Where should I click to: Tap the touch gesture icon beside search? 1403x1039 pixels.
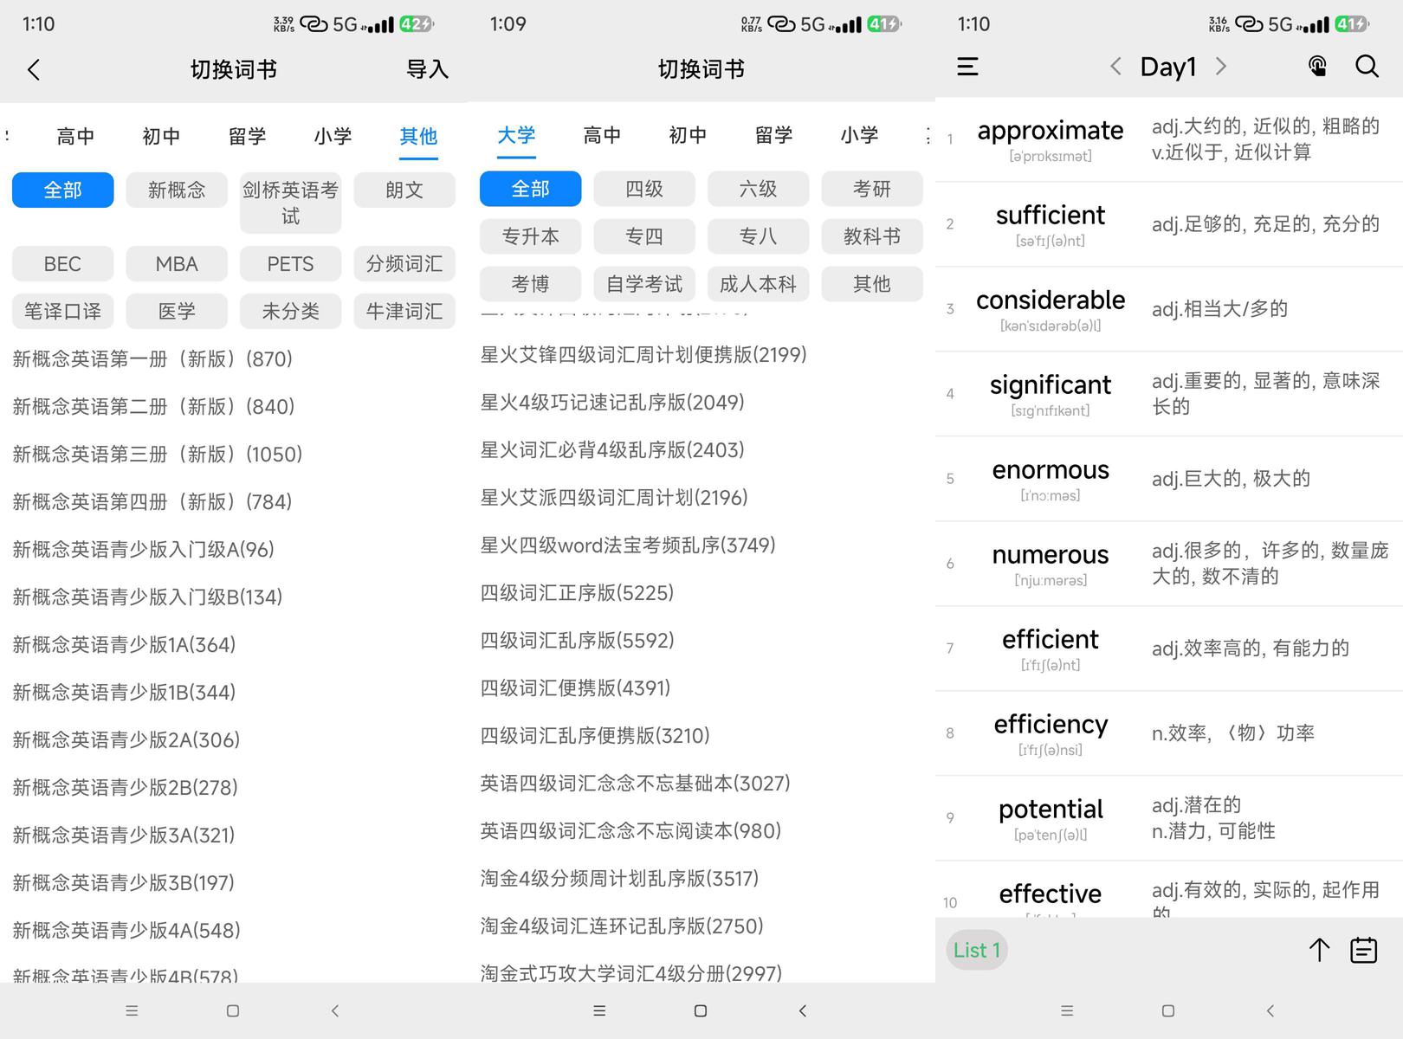click(x=1316, y=67)
